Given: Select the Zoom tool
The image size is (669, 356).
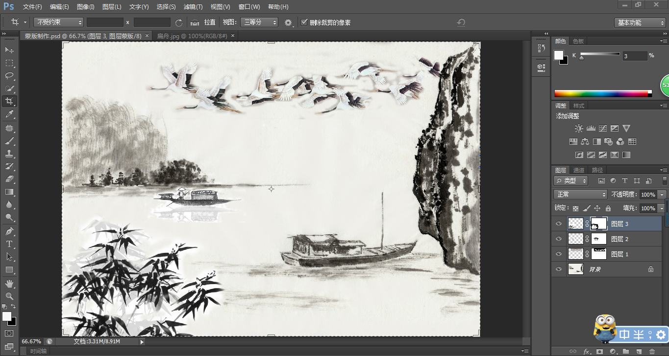Looking at the screenshot, I should tap(9, 296).
